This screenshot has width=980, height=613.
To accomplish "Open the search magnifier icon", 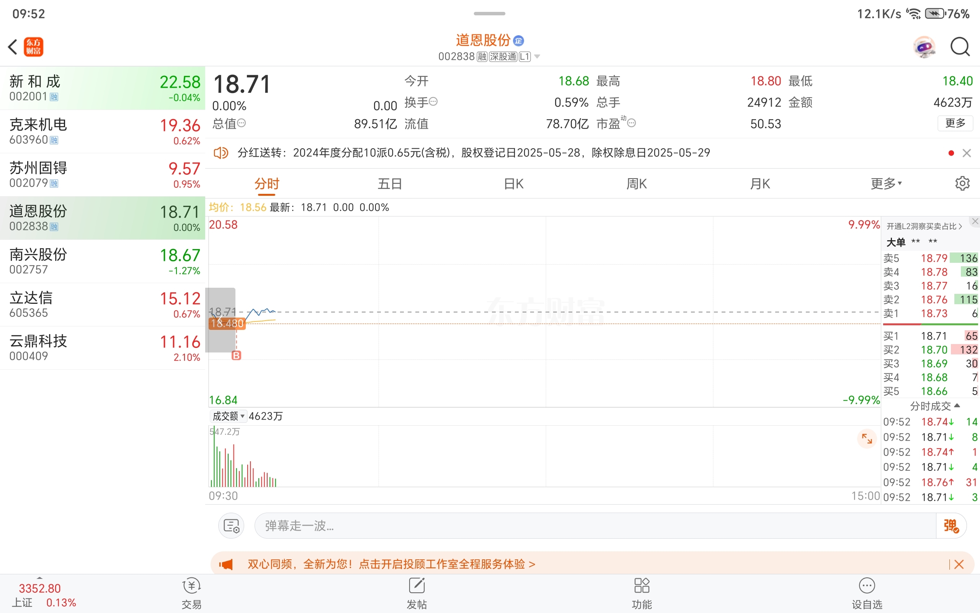I will (x=960, y=47).
